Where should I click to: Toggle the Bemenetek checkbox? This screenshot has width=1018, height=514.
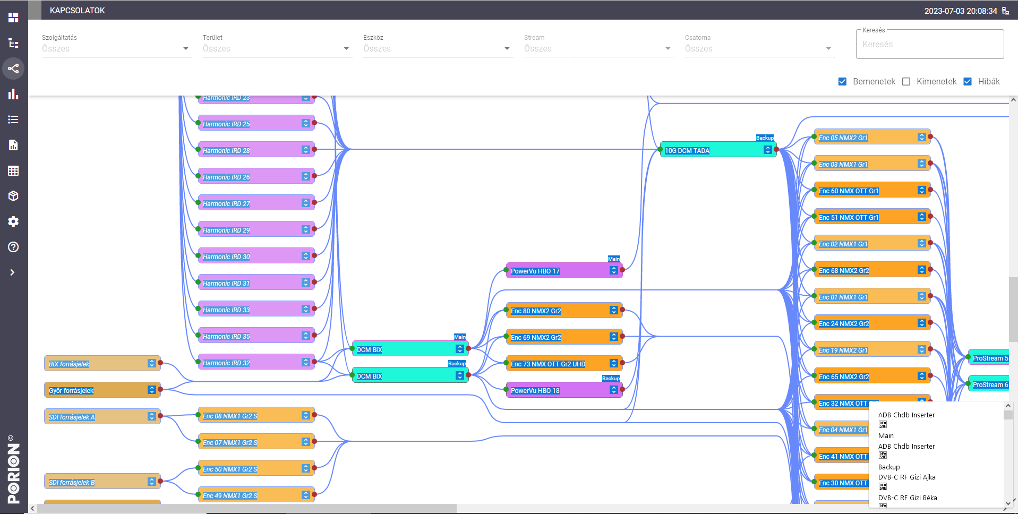tap(842, 81)
